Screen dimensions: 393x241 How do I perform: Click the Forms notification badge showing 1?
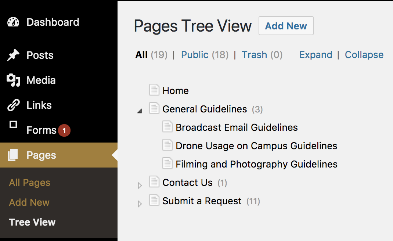(64, 130)
